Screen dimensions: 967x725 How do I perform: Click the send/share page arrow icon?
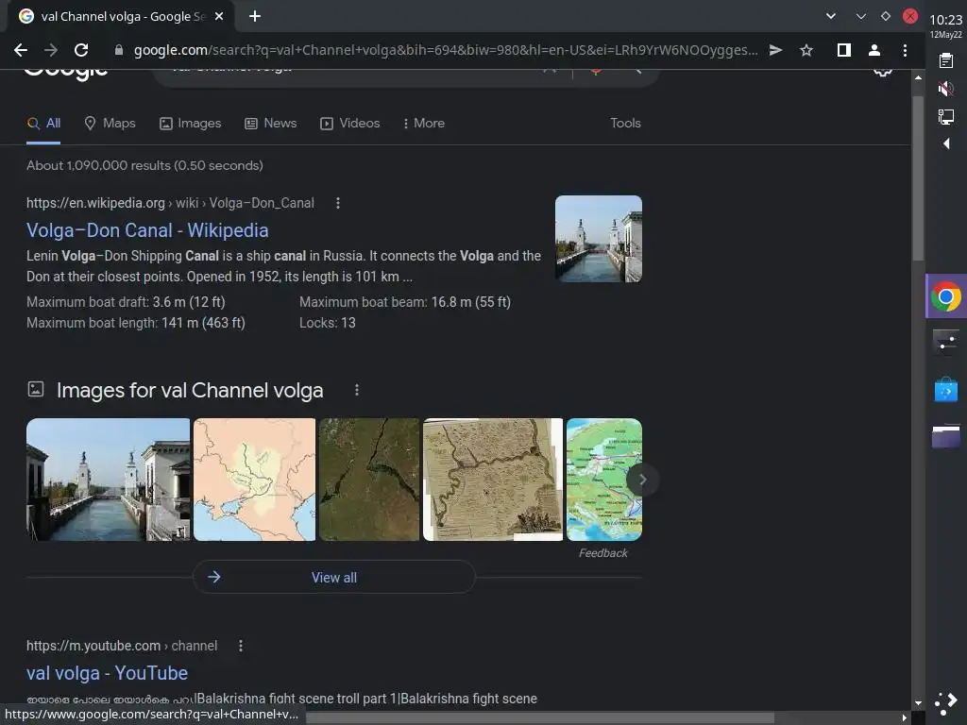point(776,50)
